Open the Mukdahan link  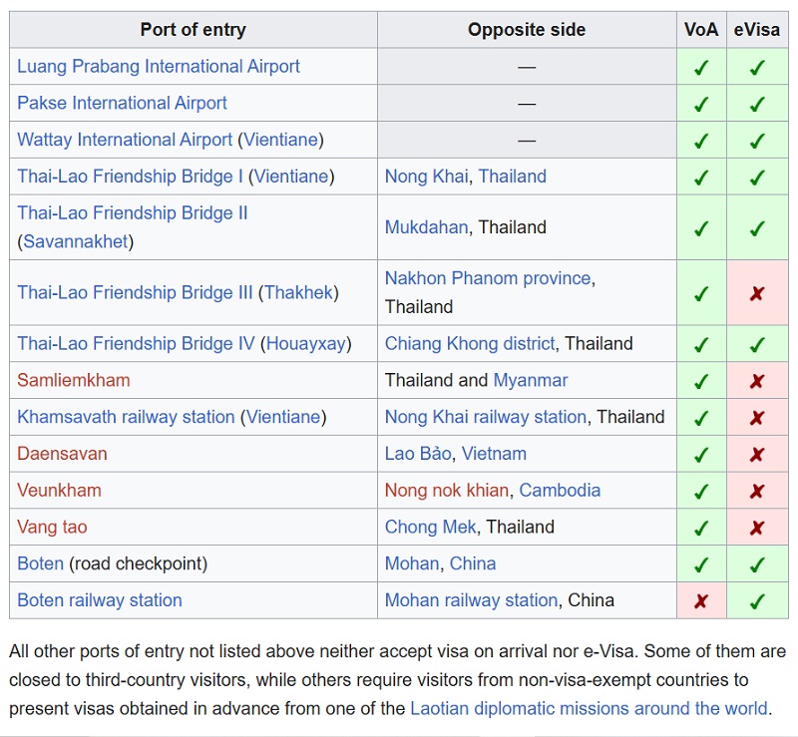(x=426, y=227)
